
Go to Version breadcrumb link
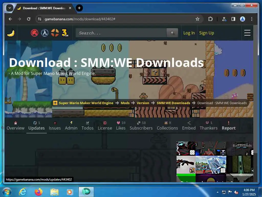click(143, 103)
